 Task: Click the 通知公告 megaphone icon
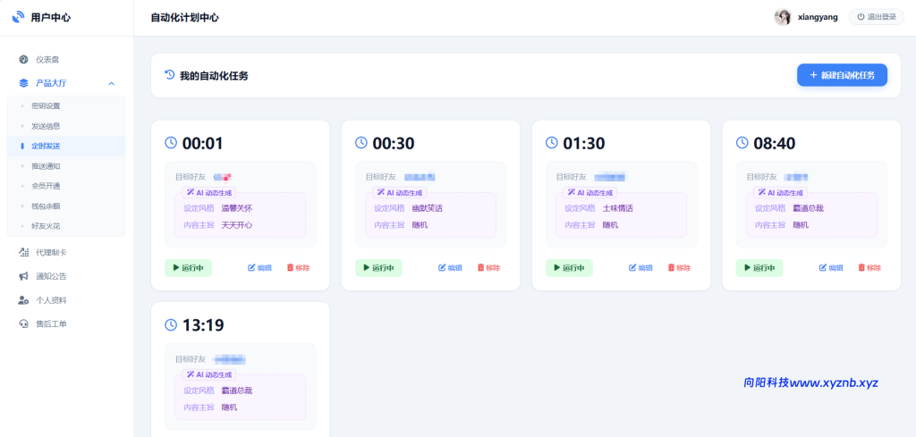click(x=23, y=276)
